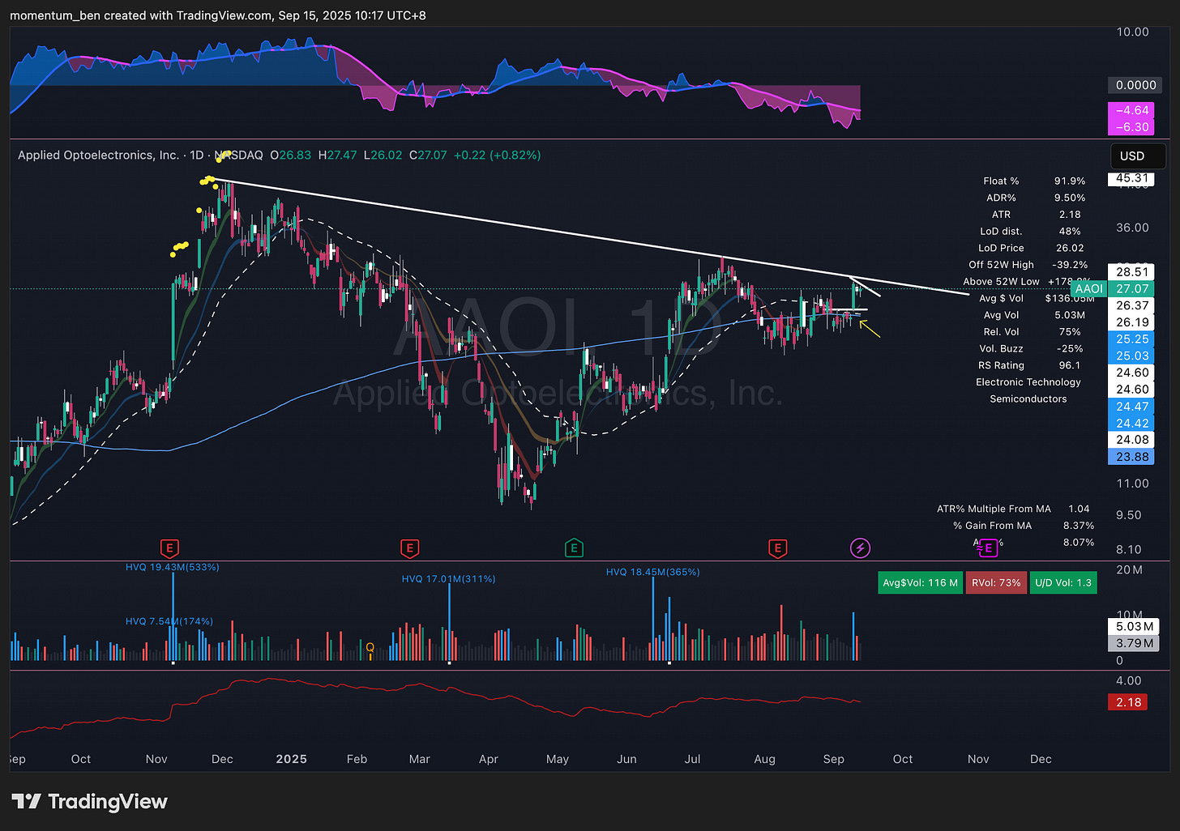Click the Semiconductors industry label
Image resolution: width=1180 pixels, height=831 pixels.
pyautogui.click(x=1028, y=398)
